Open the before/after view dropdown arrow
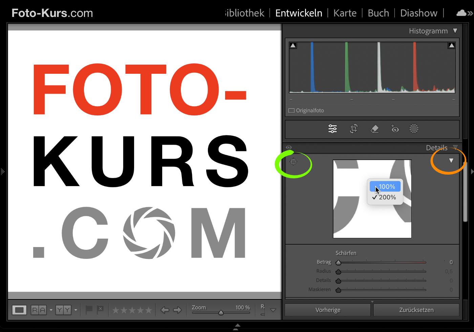 (76, 310)
